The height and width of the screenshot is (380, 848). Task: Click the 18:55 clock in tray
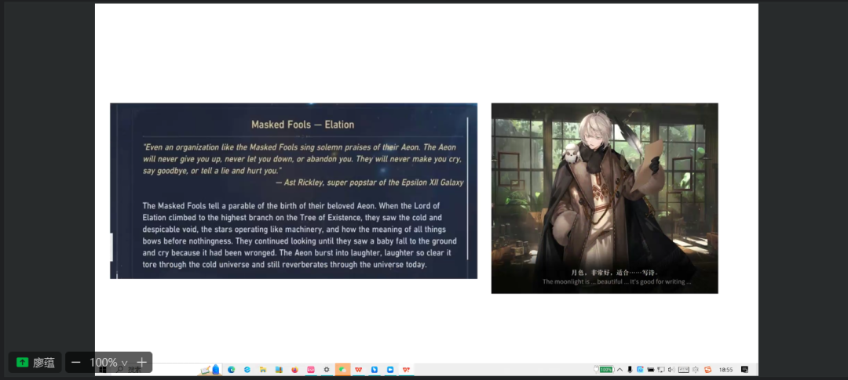pos(726,370)
